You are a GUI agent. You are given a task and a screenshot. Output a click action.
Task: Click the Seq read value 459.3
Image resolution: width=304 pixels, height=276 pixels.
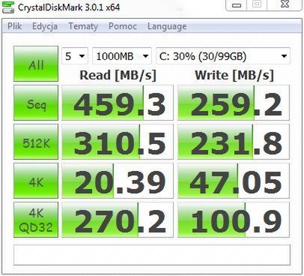[118, 103]
